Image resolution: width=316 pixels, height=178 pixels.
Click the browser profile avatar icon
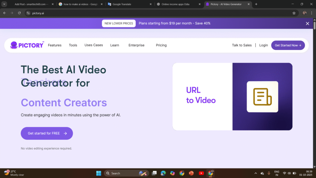[304, 13]
